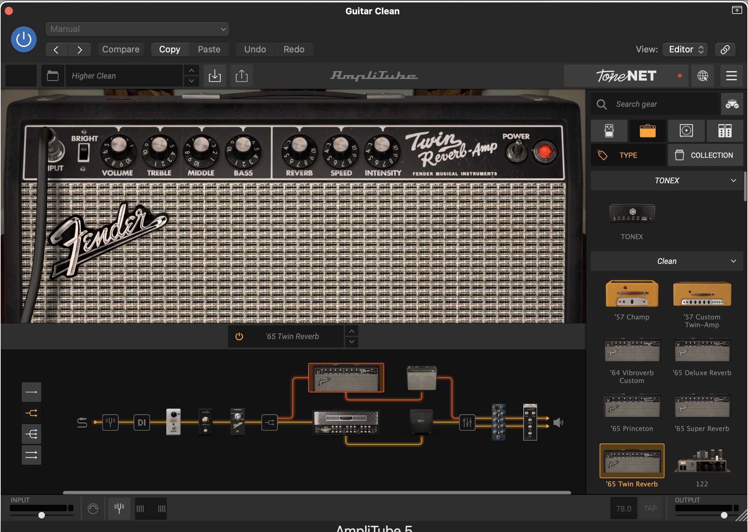The image size is (748, 532).
Task: Select next amp model down chevron
Action: [352, 342]
